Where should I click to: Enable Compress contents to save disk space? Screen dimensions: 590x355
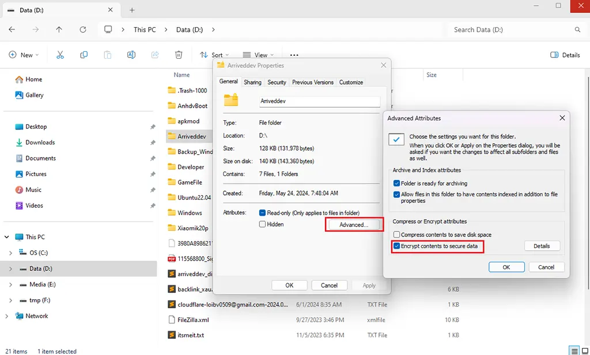396,235
